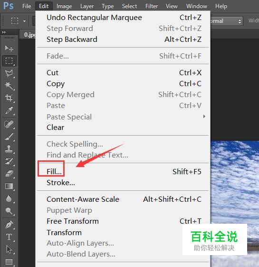Viewport: 259px width, 267px height.
Task: Expand the Paste Special submenu arrow
Action: [204, 117]
